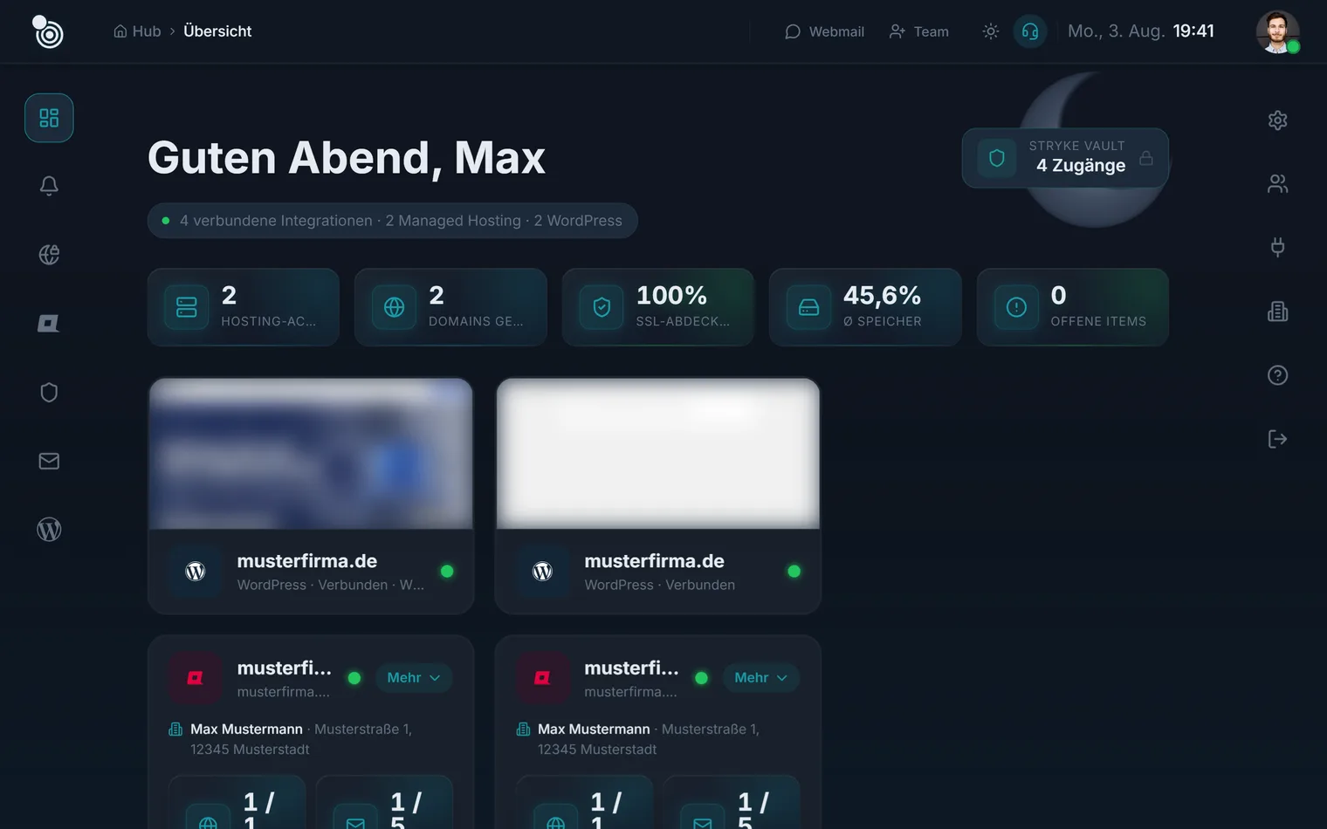Image resolution: width=1327 pixels, height=829 pixels.
Task: Open help question mark icon
Action: tap(1277, 375)
